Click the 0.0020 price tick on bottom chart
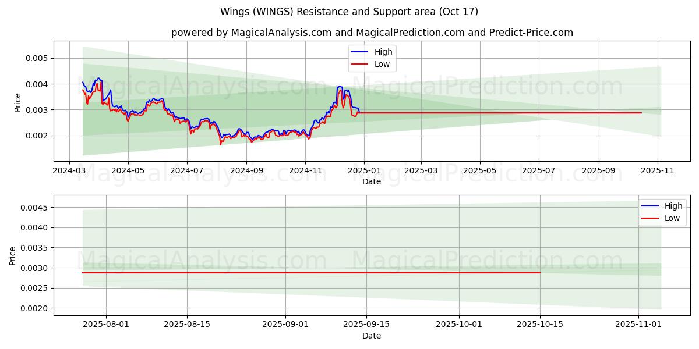 34,308
